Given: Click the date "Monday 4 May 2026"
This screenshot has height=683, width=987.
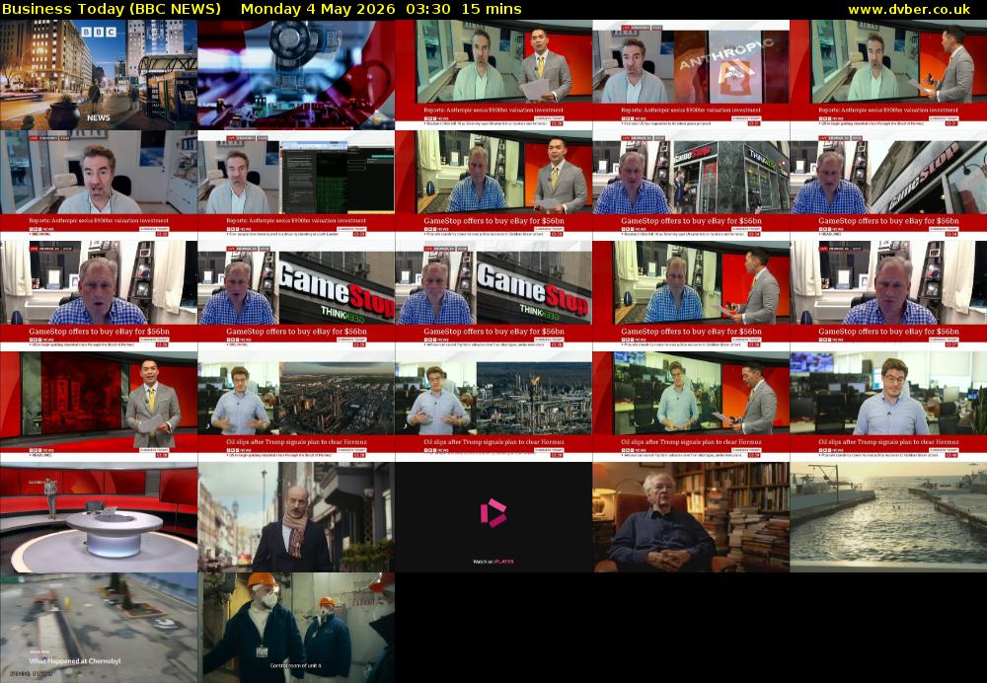Looking at the screenshot, I should coord(318,9).
